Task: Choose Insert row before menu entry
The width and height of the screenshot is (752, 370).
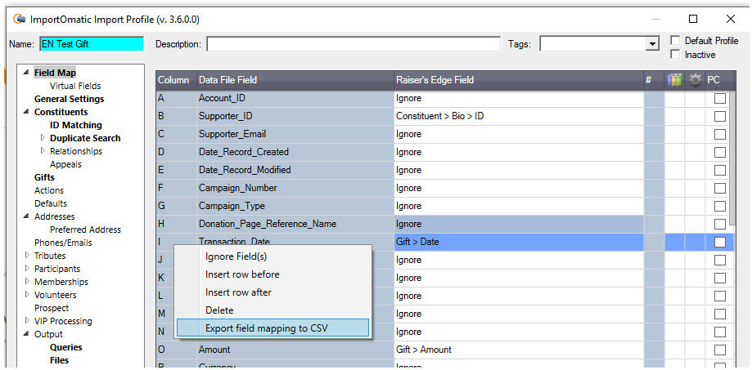Action: (x=272, y=274)
